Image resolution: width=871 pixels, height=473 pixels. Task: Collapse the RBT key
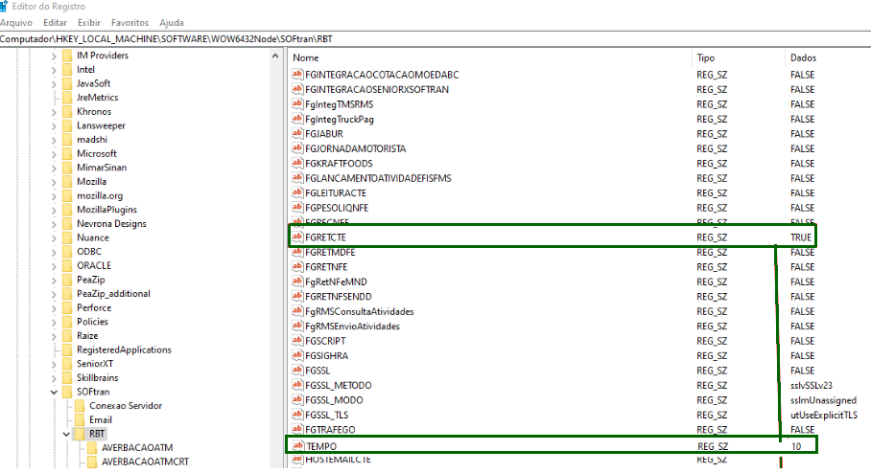click(66, 434)
